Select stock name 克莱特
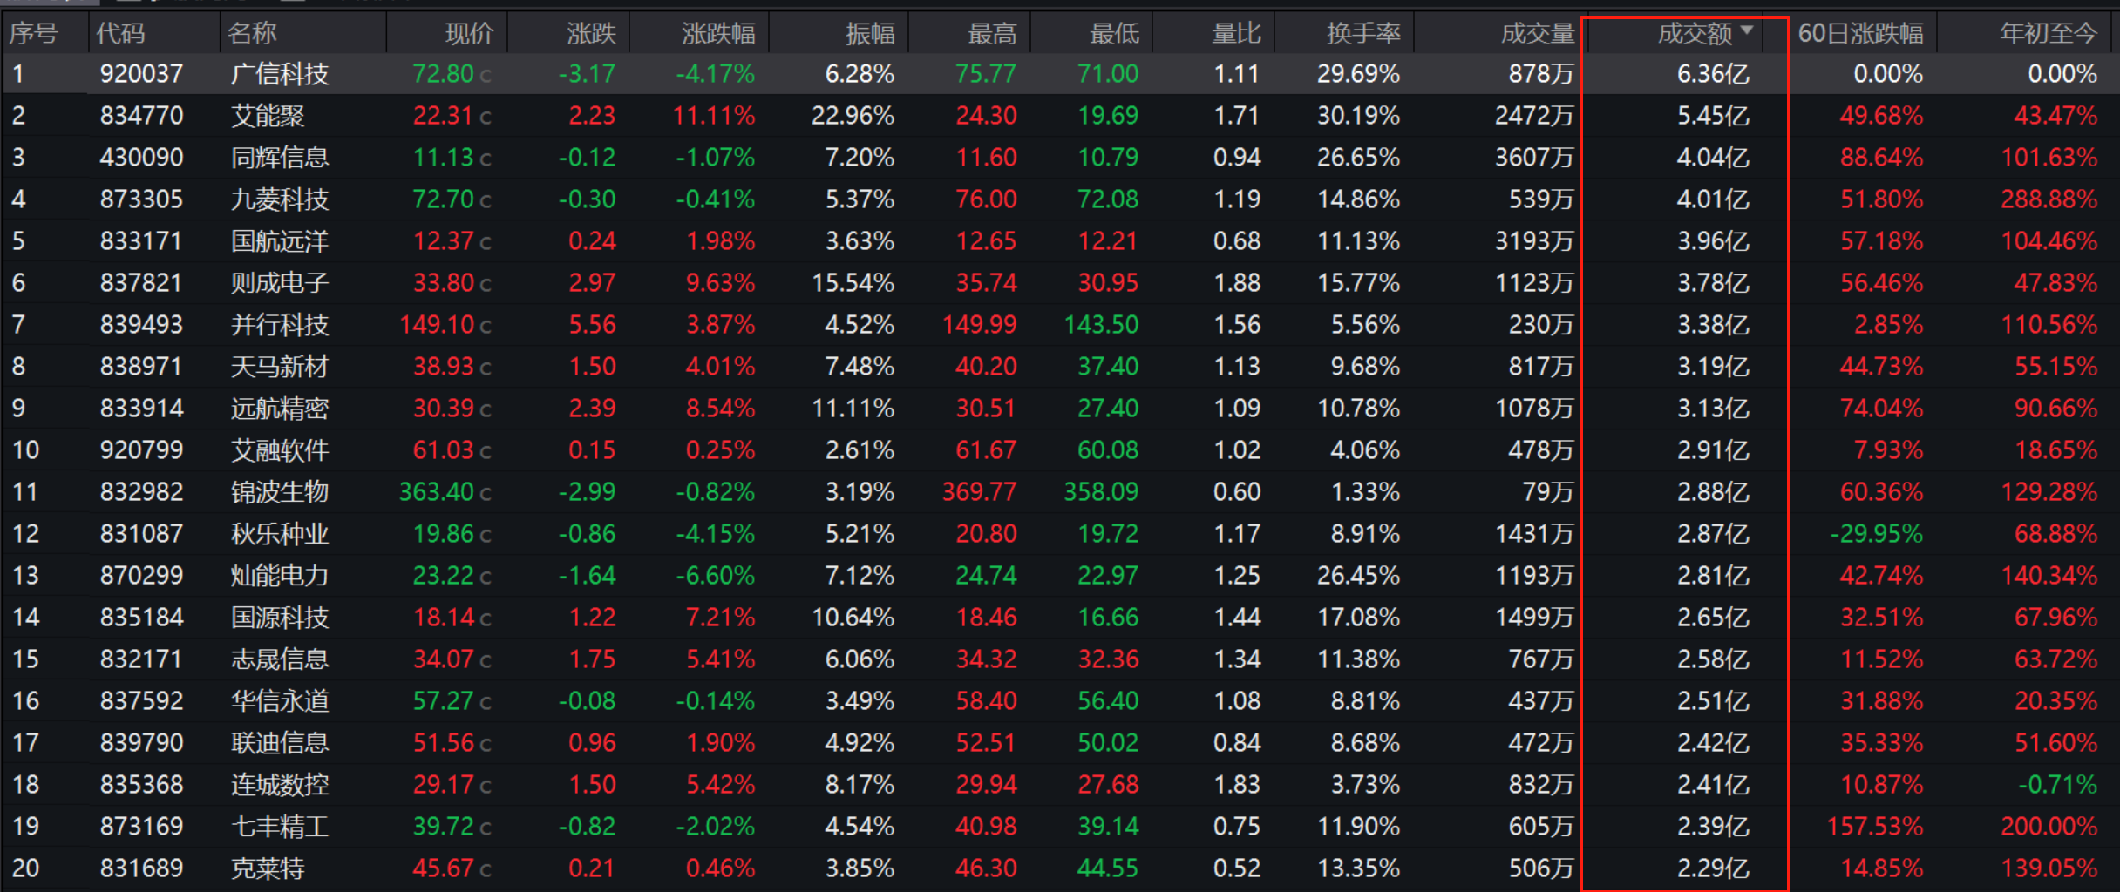 268,868
